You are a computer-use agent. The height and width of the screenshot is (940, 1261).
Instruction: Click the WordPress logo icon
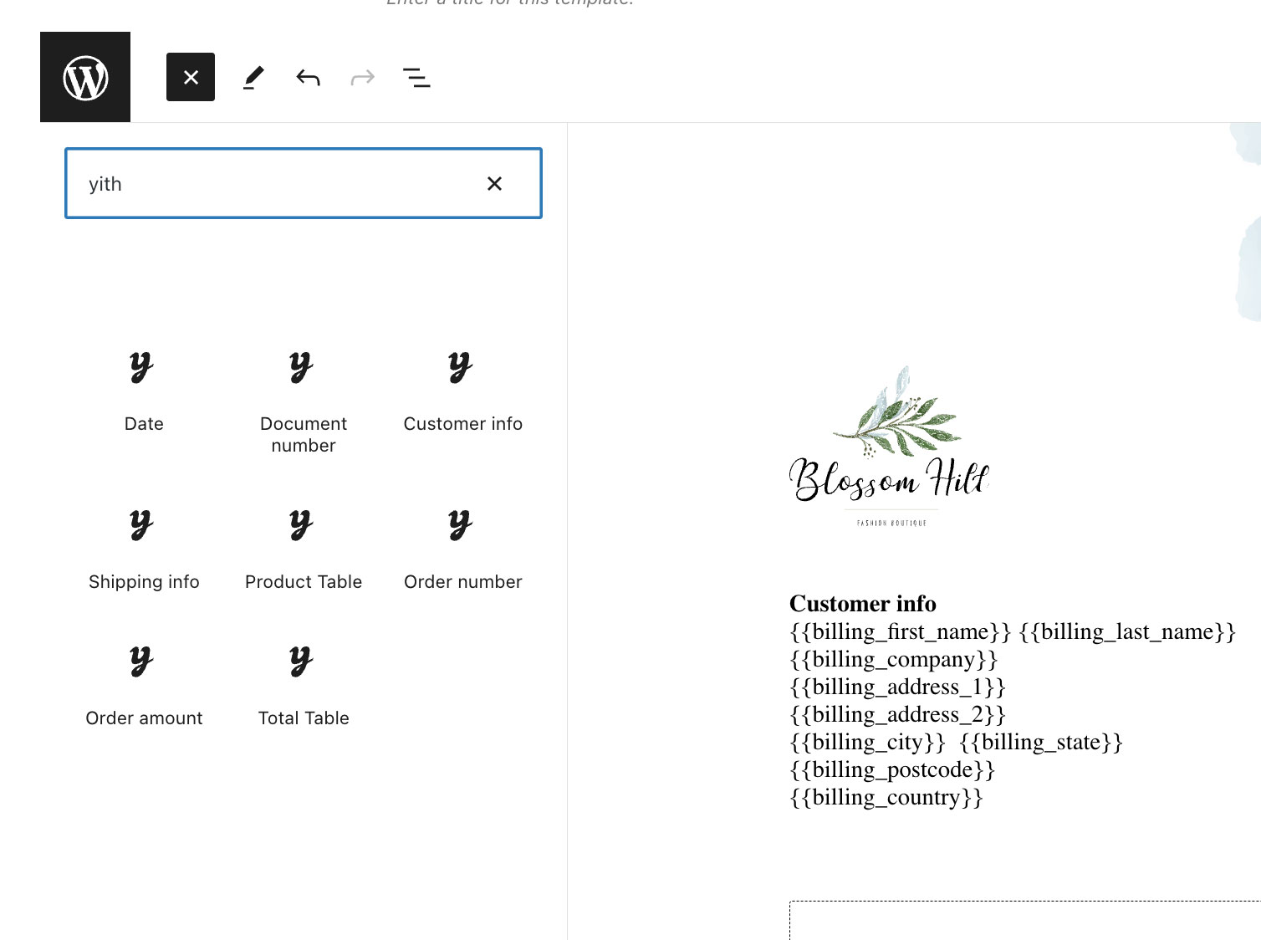click(85, 78)
